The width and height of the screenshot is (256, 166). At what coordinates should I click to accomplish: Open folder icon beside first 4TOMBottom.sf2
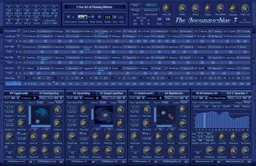(30, 162)
